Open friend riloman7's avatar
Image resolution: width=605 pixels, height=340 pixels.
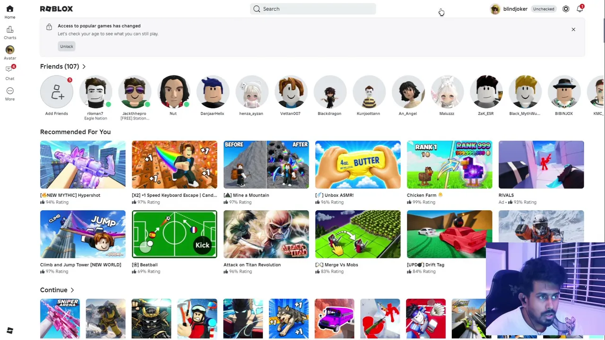tap(95, 92)
